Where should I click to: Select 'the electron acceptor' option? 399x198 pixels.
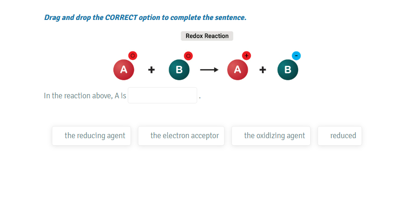181,136
